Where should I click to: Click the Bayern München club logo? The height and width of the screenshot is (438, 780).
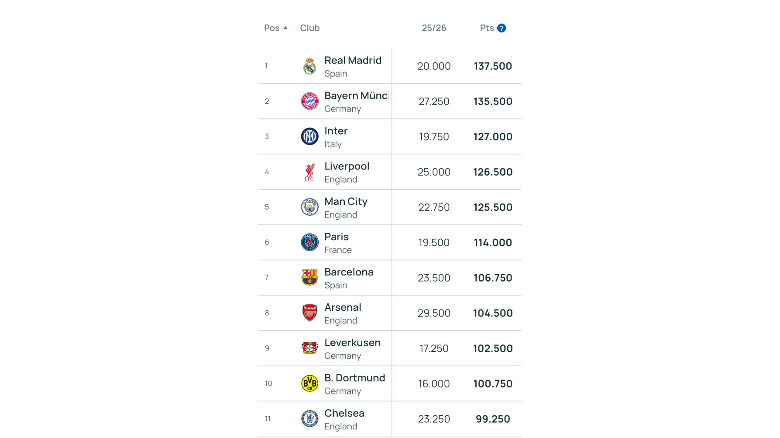(309, 102)
